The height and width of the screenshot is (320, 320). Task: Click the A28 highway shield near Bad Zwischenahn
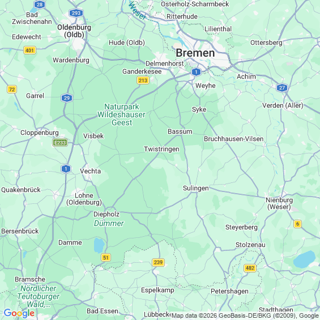point(40,5)
